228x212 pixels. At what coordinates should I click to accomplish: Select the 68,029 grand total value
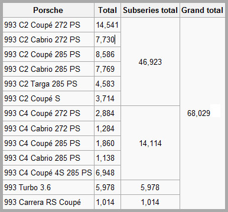[198, 113]
